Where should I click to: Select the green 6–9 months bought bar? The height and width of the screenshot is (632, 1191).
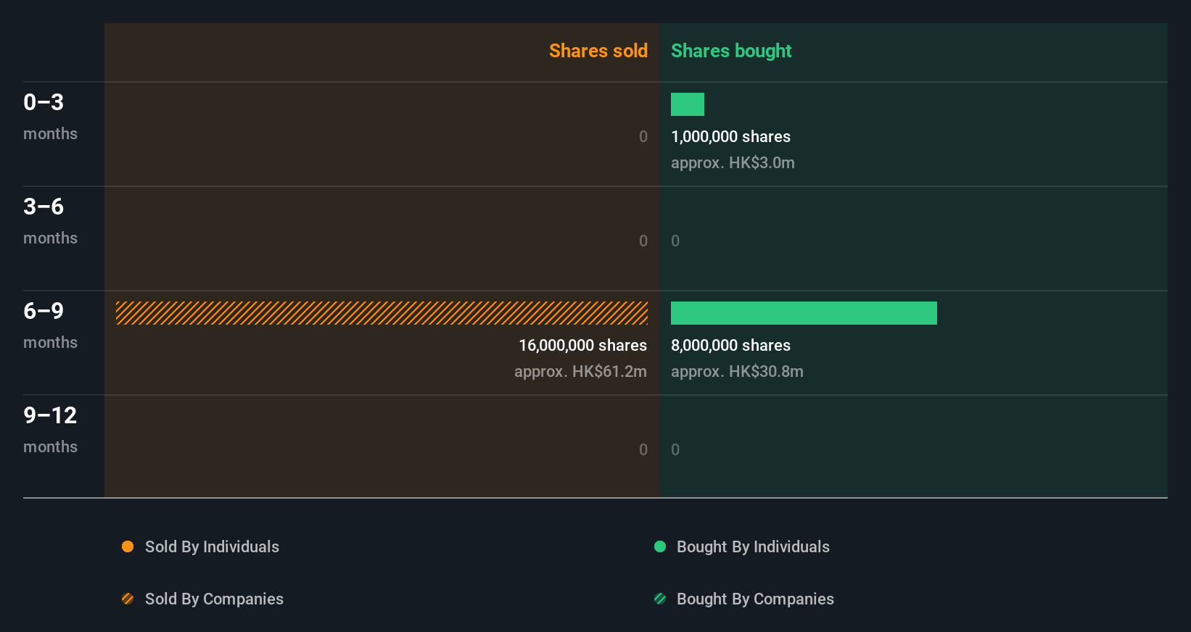pyautogui.click(x=804, y=313)
